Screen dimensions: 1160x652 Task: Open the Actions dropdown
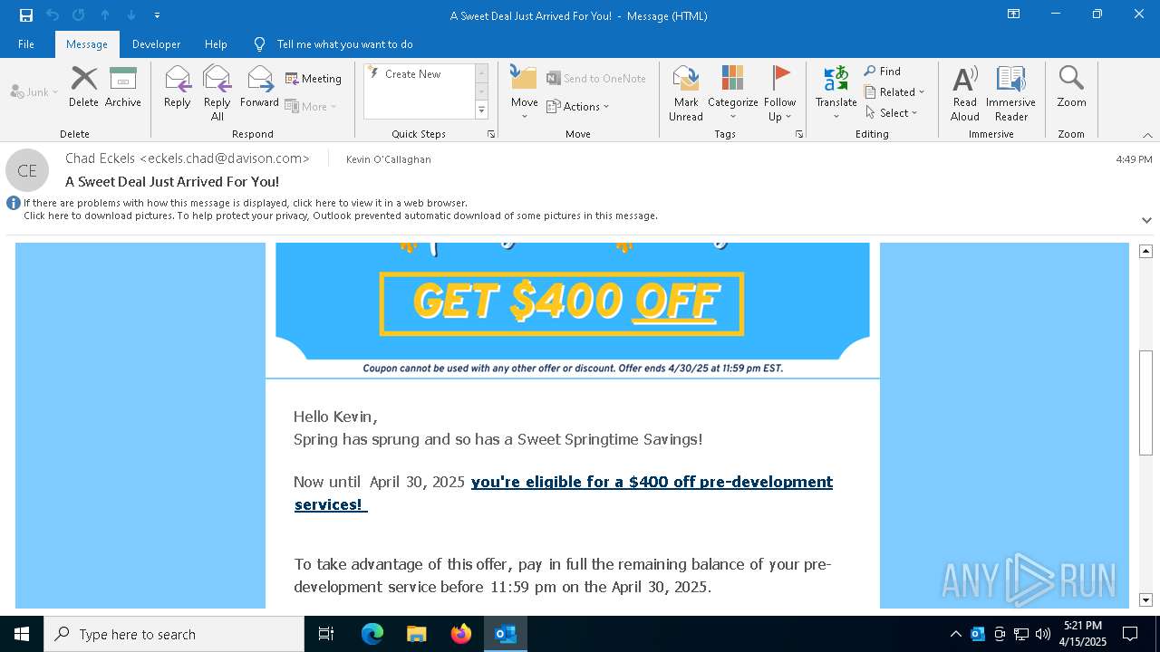(x=578, y=106)
